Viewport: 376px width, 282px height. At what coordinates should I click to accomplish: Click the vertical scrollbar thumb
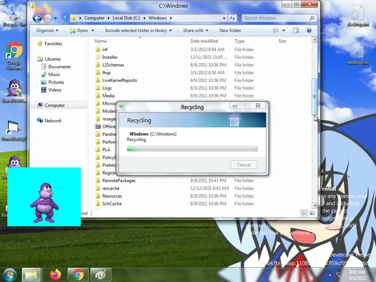(x=314, y=97)
